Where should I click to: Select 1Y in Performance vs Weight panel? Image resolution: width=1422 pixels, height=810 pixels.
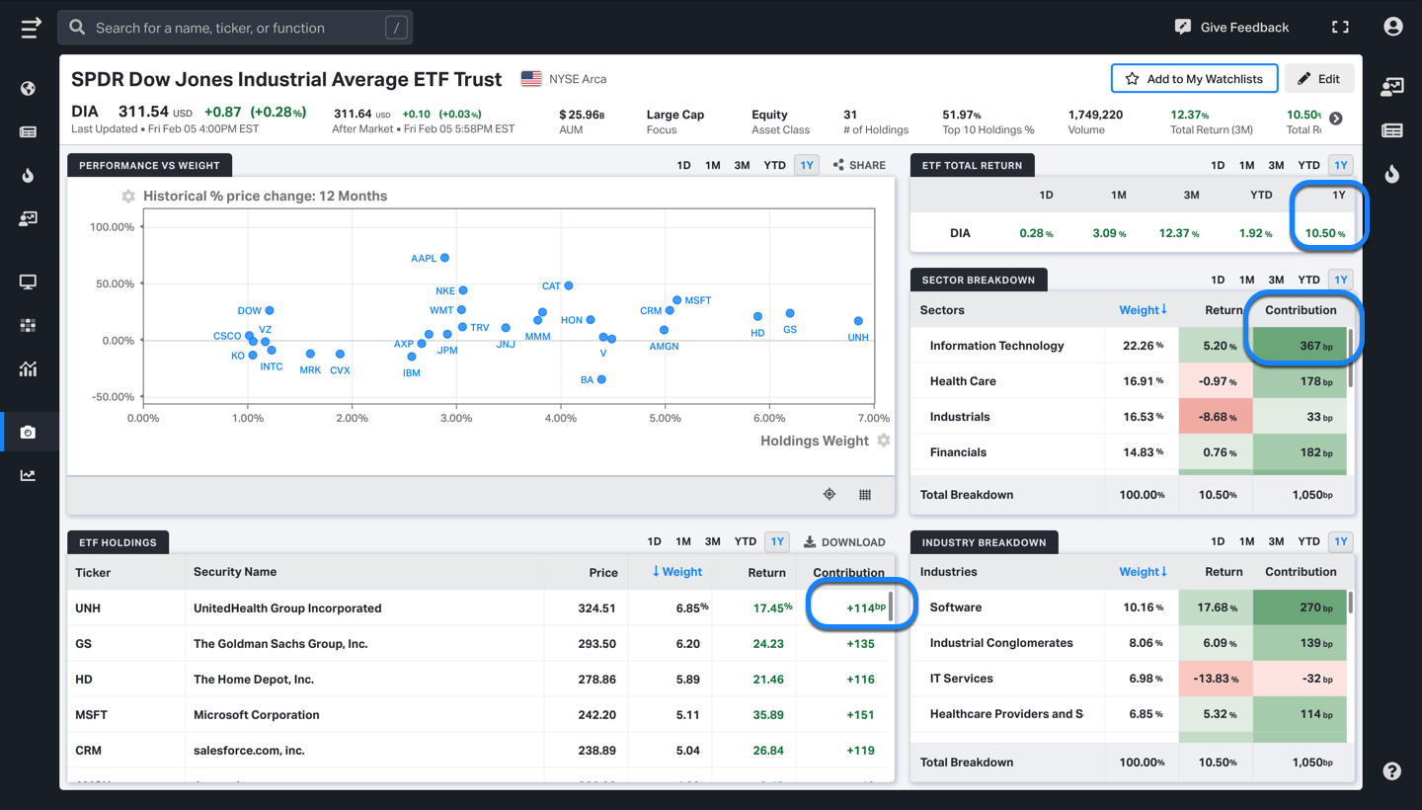[807, 165]
